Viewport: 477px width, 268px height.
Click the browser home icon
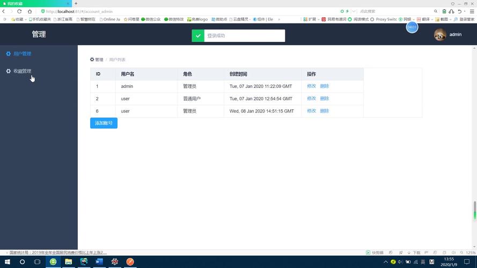[30, 11]
